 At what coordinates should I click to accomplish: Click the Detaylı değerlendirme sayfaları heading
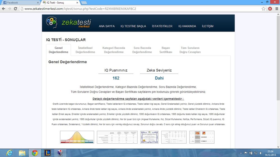(x=138, y=99)
